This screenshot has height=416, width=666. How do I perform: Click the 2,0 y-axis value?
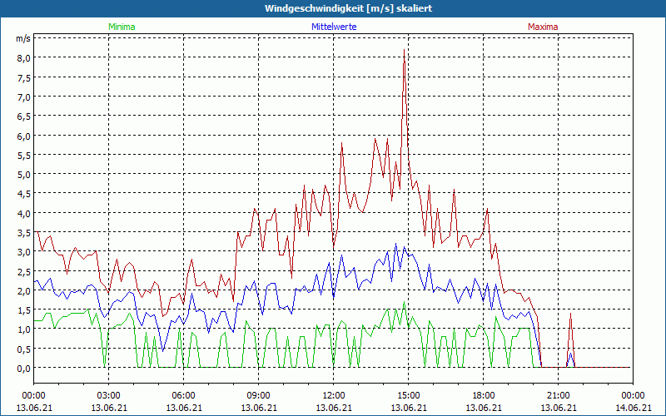point(24,290)
